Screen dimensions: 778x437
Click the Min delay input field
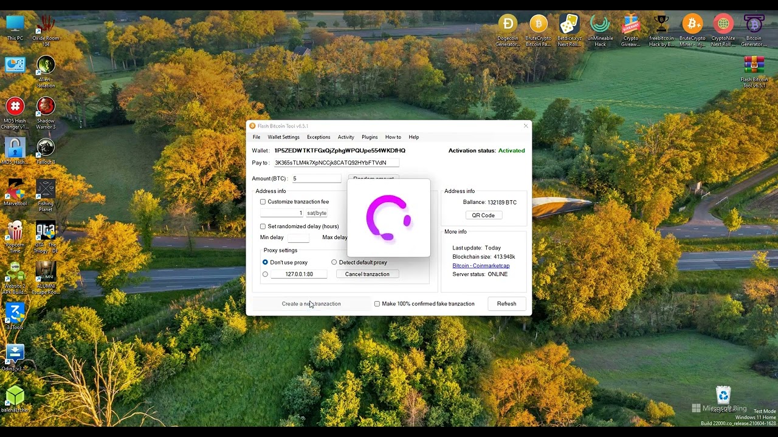pos(298,238)
